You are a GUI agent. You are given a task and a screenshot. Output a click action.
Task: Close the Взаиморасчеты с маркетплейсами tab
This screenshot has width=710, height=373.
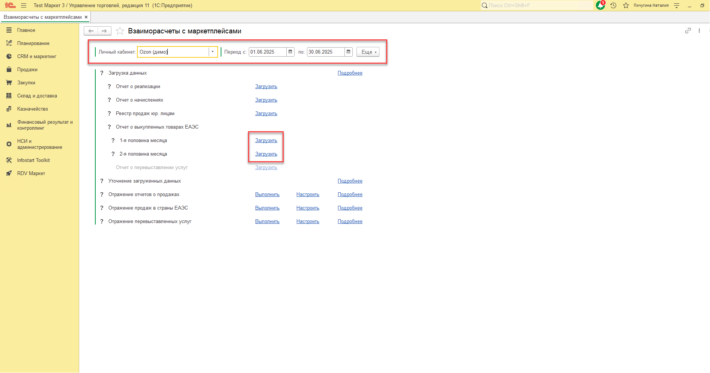(86, 17)
